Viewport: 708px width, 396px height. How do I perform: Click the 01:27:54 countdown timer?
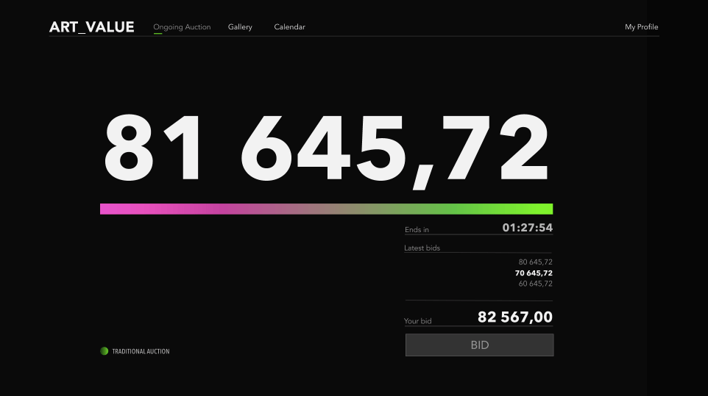527,228
